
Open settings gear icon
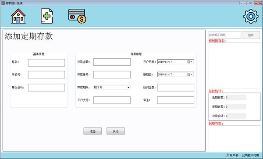click(251, 16)
